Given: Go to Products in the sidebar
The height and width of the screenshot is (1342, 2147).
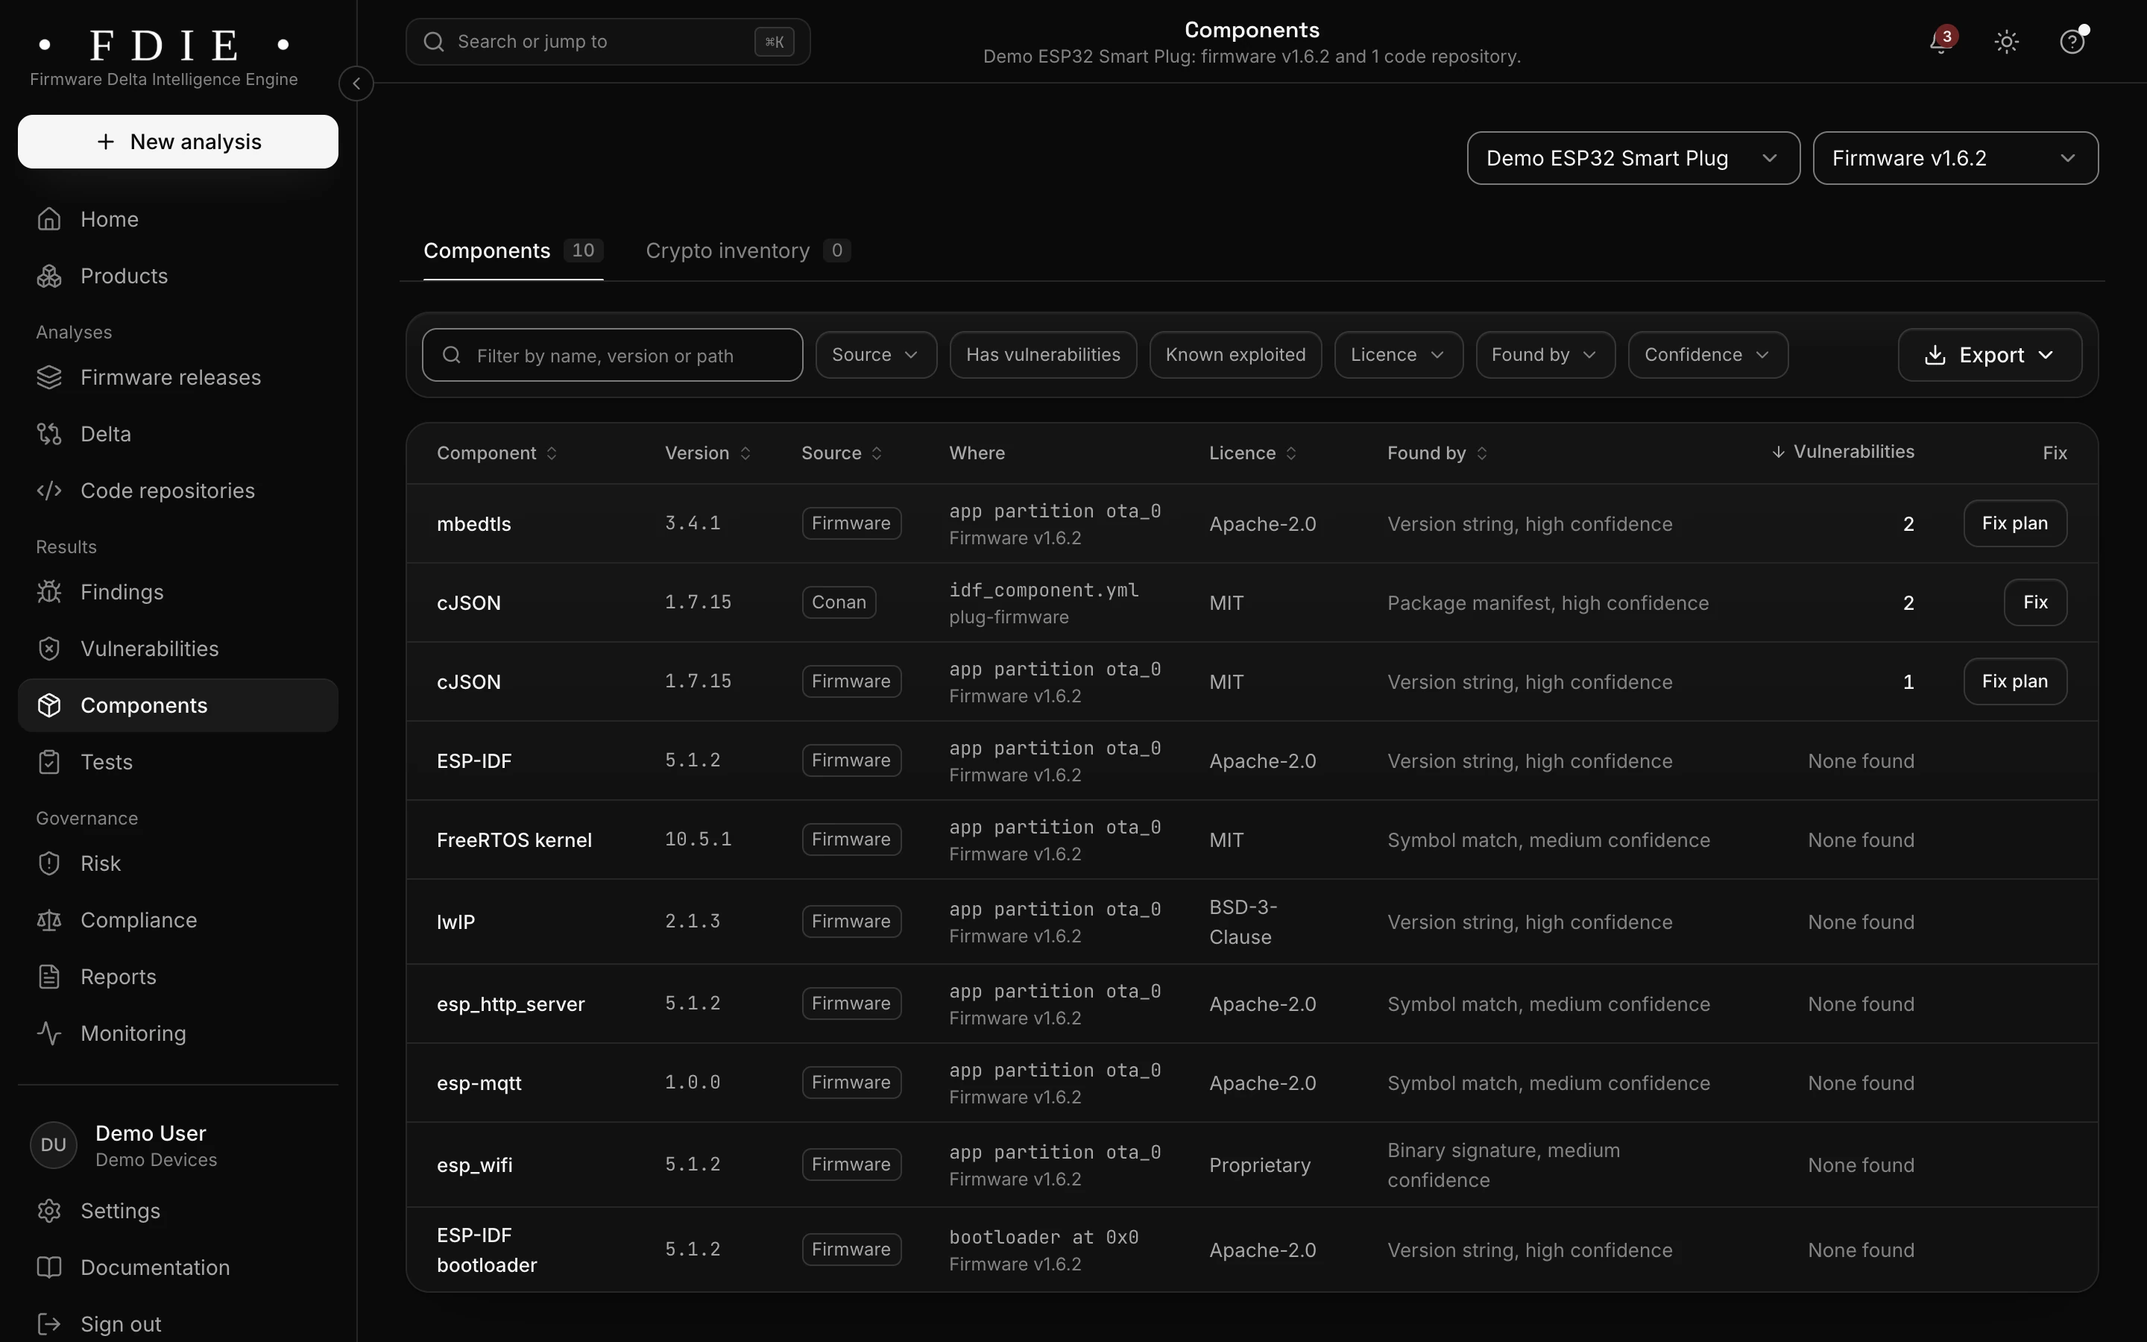Looking at the screenshot, I should pyautogui.click(x=177, y=276).
